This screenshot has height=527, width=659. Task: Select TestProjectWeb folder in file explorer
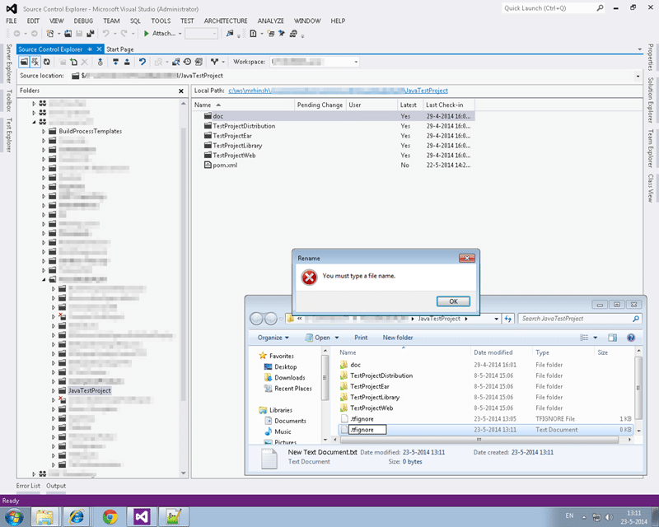372,408
